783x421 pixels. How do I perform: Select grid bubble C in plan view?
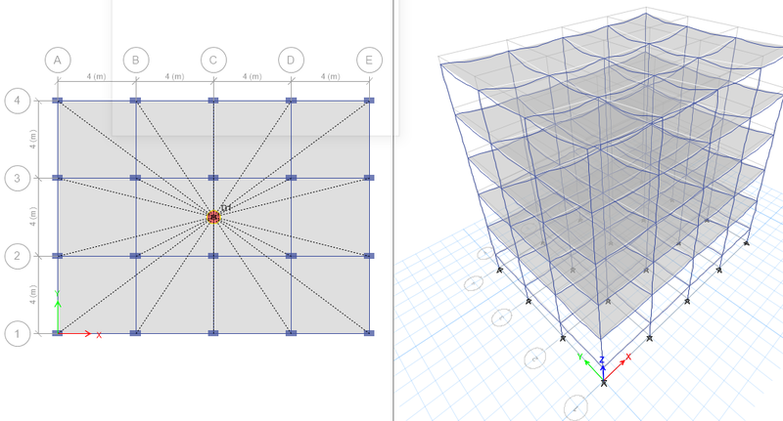(x=213, y=61)
